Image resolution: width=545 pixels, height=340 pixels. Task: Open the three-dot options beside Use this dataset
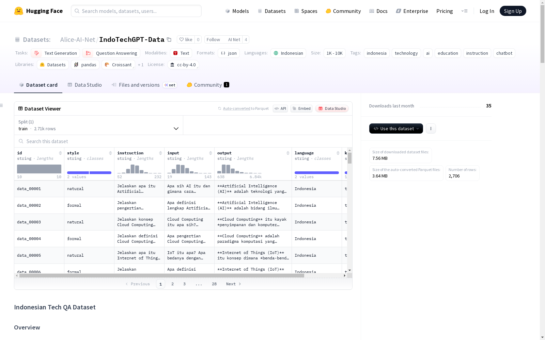point(431,129)
